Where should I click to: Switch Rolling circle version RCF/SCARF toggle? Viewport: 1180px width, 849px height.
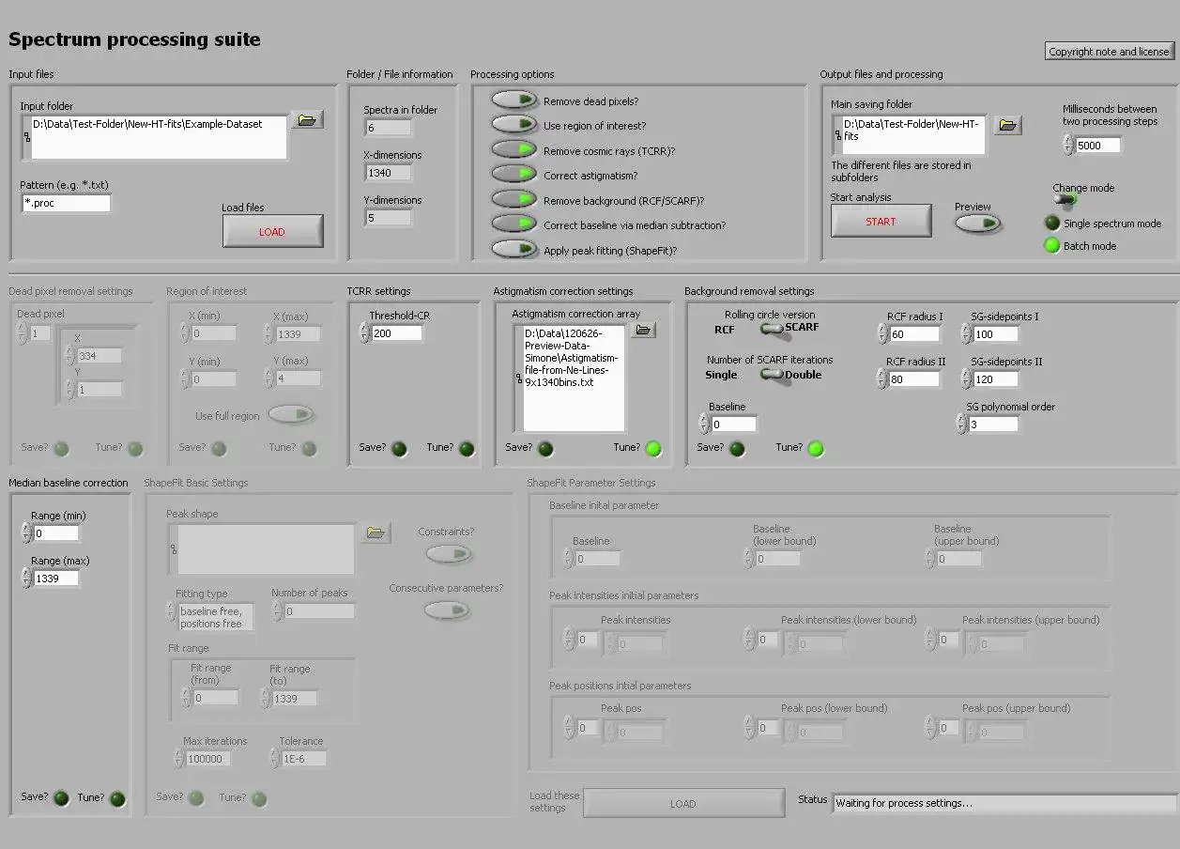click(772, 329)
